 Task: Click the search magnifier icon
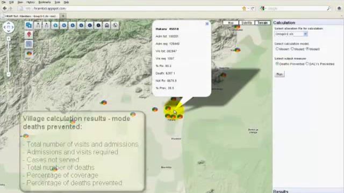tap(329, 9)
